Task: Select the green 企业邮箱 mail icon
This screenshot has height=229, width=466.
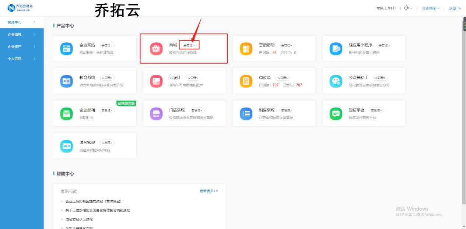Action: click(66, 113)
